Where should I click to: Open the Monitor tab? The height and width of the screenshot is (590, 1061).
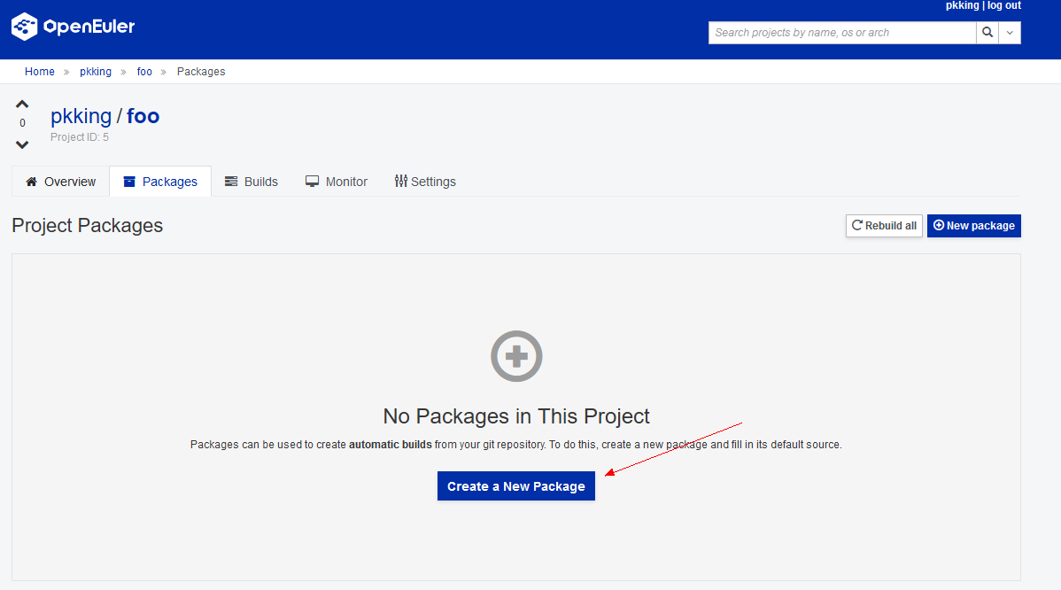point(337,182)
